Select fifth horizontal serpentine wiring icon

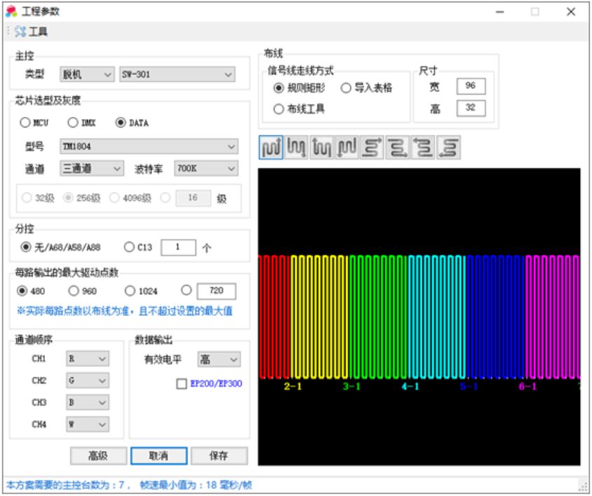[x=372, y=147]
